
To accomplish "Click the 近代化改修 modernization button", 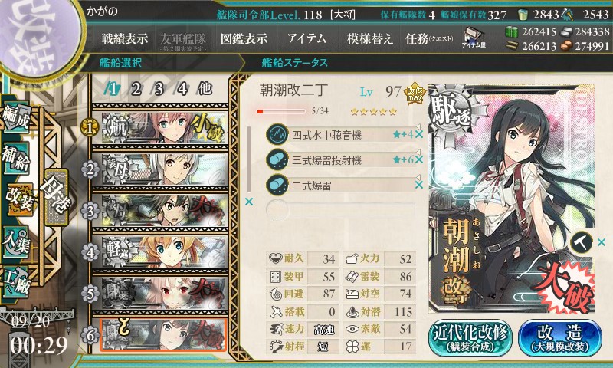I will [470, 338].
